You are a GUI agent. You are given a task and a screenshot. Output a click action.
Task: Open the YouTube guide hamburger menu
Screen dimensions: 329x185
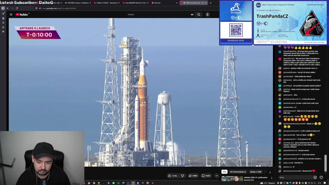coord(11,14)
